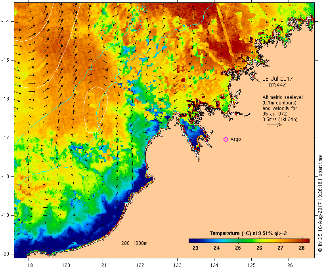The image size is (325, 269).
Task: Click latitude axis label '-15'
Action: [5, 60]
